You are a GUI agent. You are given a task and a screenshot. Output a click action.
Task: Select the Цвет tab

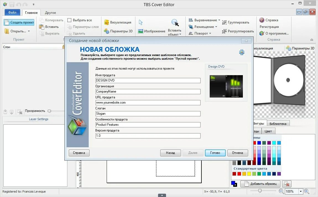click(x=268, y=131)
